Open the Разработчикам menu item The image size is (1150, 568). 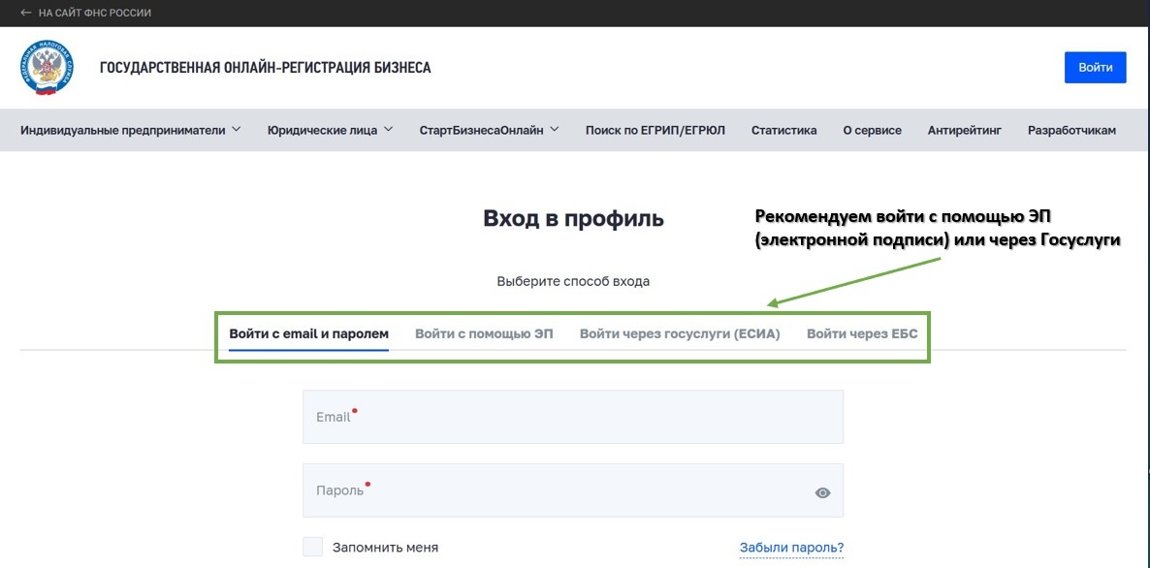tap(1071, 131)
